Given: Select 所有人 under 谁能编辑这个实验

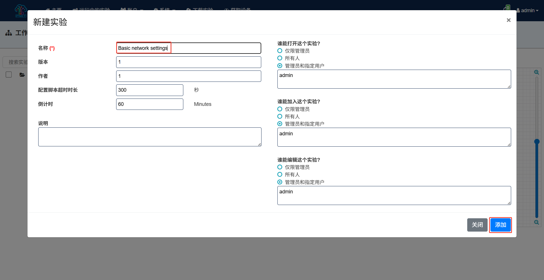Looking at the screenshot, I should pos(280,174).
